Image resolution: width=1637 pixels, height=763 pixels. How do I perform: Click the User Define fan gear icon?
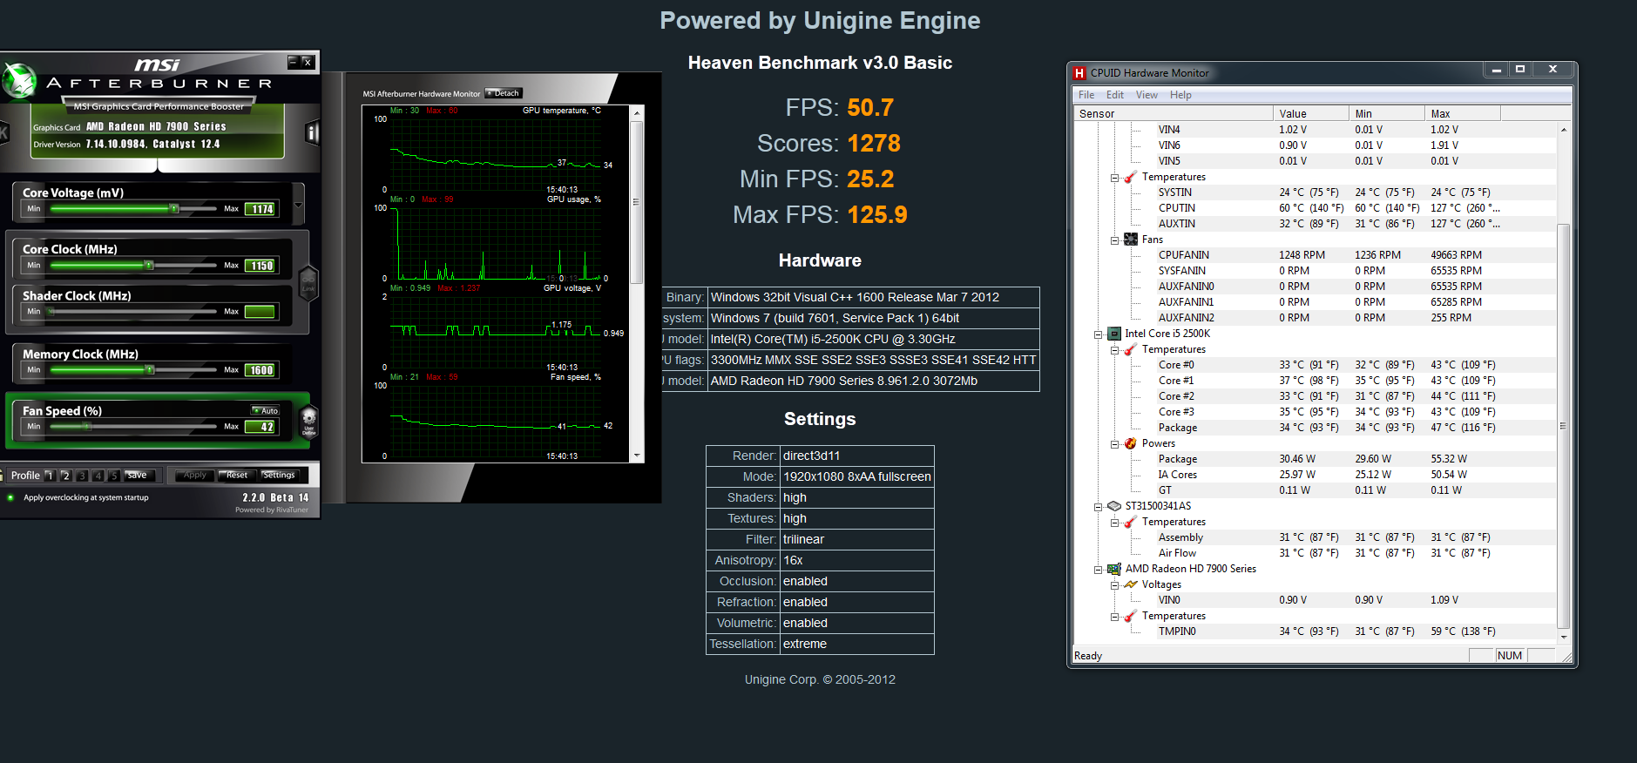point(308,422)
